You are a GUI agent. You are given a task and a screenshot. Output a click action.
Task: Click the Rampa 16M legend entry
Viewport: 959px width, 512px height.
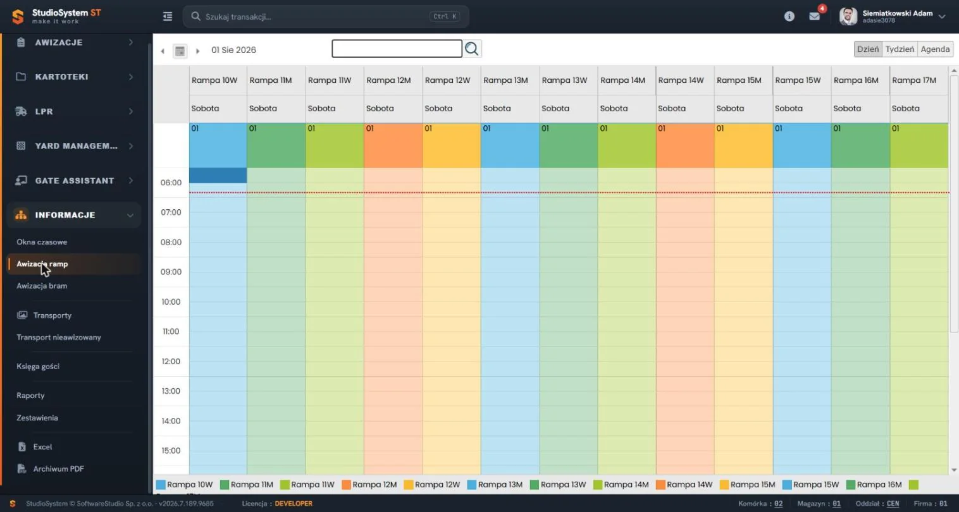(874, 485)
